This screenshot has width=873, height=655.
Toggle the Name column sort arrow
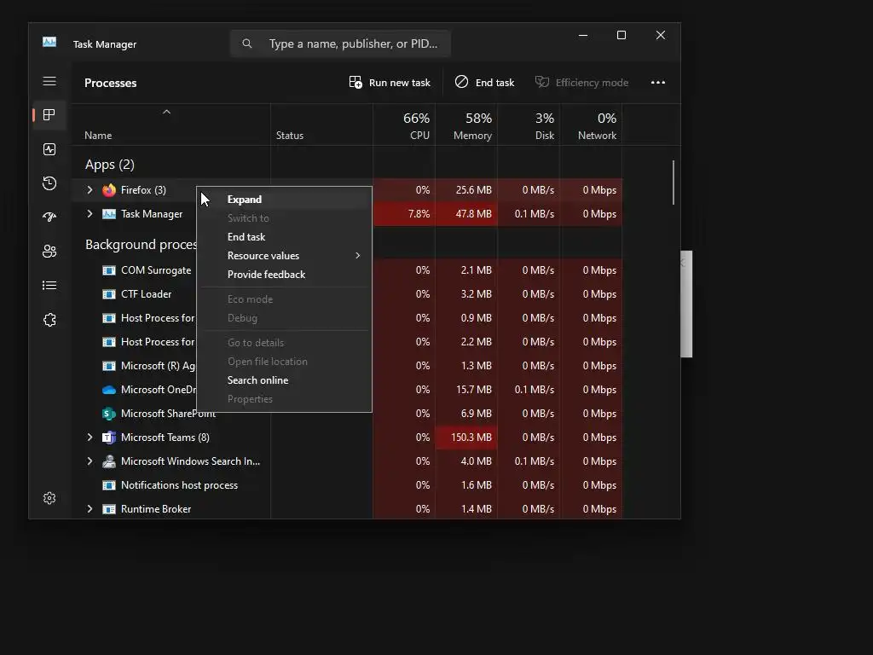166,112
